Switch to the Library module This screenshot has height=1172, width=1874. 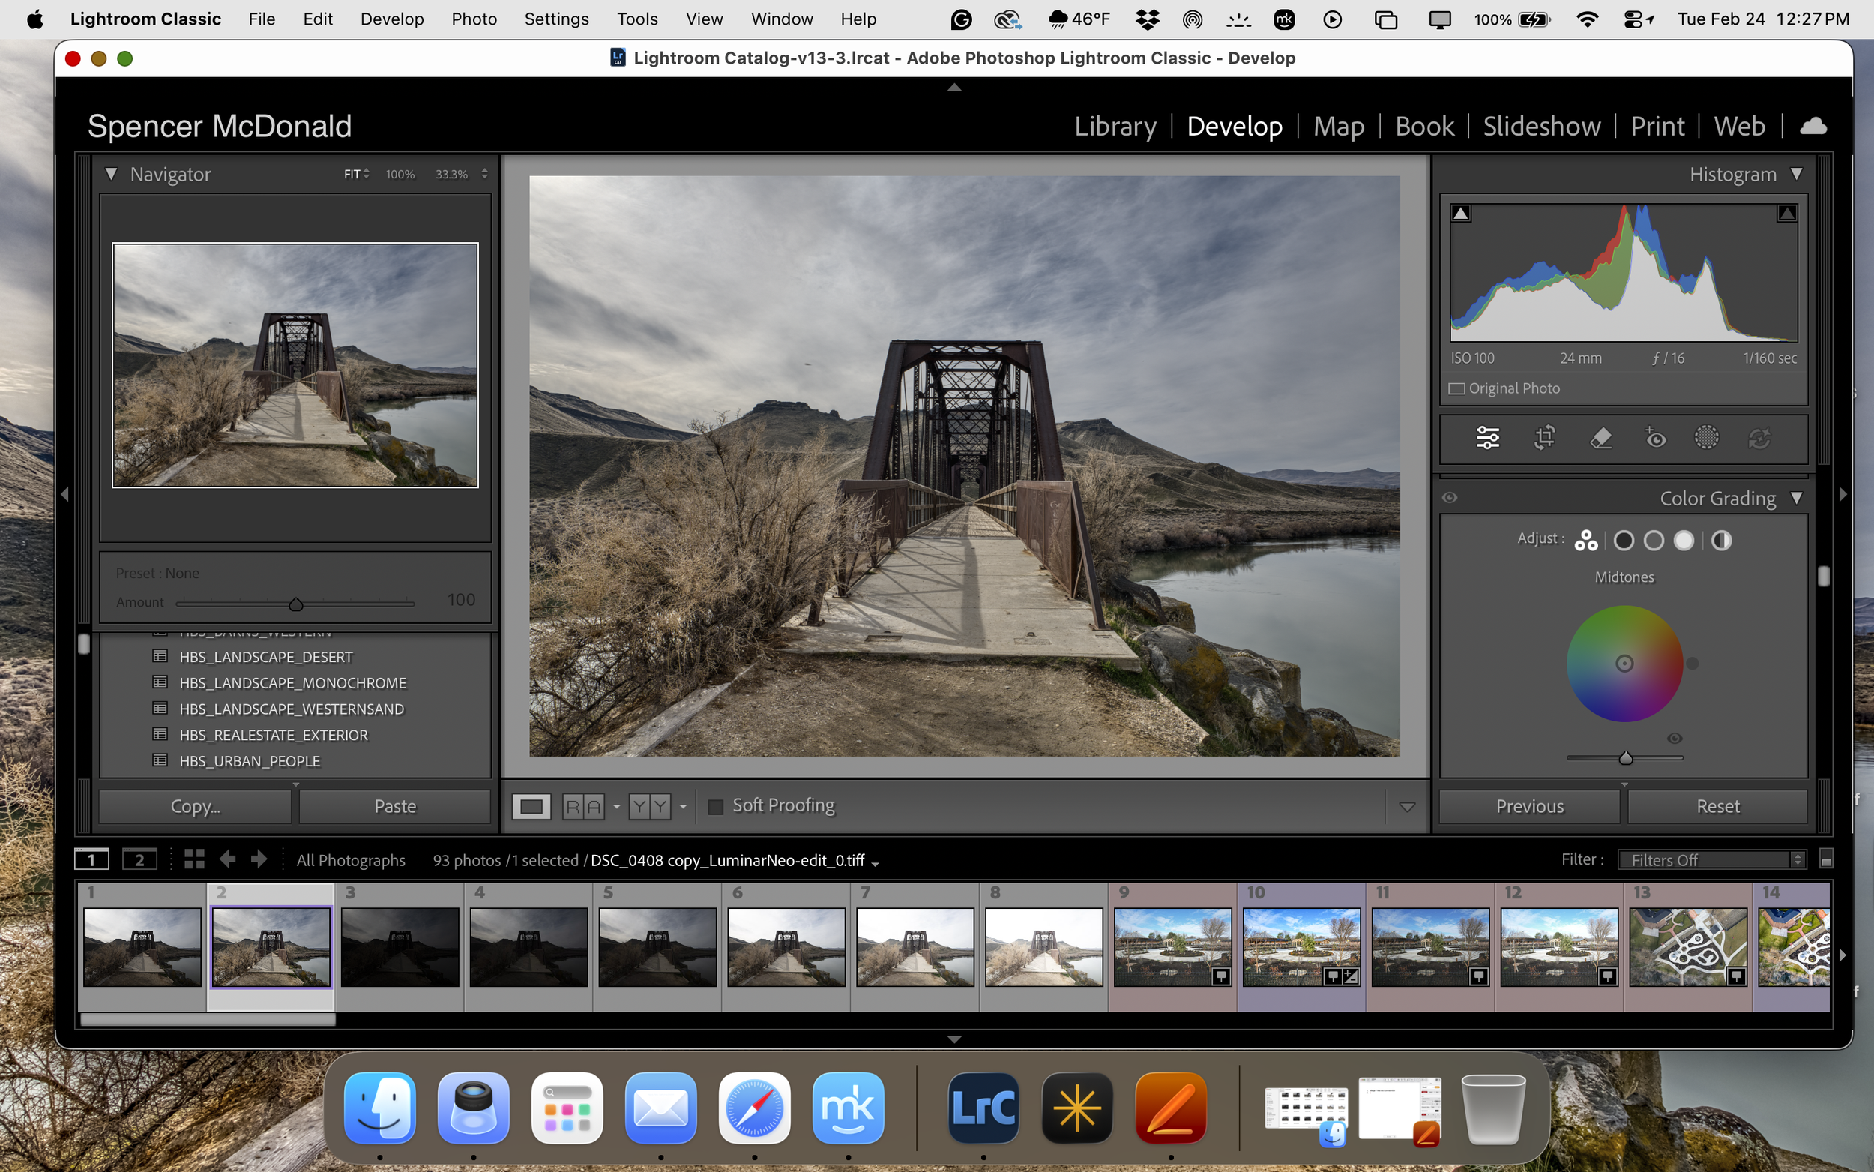pyautogui.click(x=1115, y=125)
